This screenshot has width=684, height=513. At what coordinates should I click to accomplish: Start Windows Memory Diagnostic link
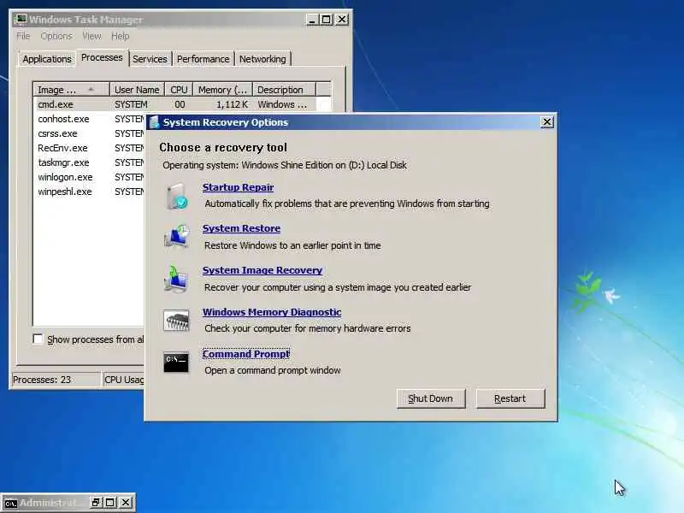click(272, 312)
